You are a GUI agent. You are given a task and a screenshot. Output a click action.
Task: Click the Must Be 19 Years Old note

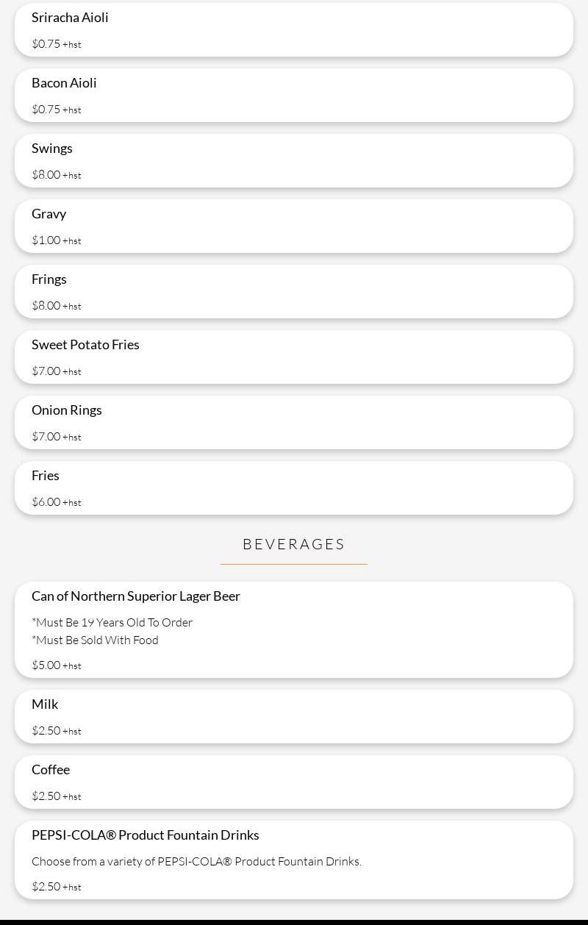coord(112,623)
